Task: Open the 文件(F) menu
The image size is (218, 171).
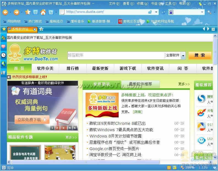Action: 114,4
